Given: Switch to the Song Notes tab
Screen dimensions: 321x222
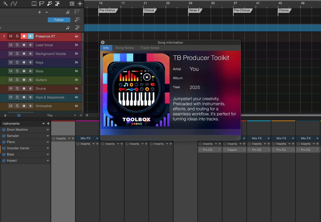Looking at the screenshot, I should (124, 48).
